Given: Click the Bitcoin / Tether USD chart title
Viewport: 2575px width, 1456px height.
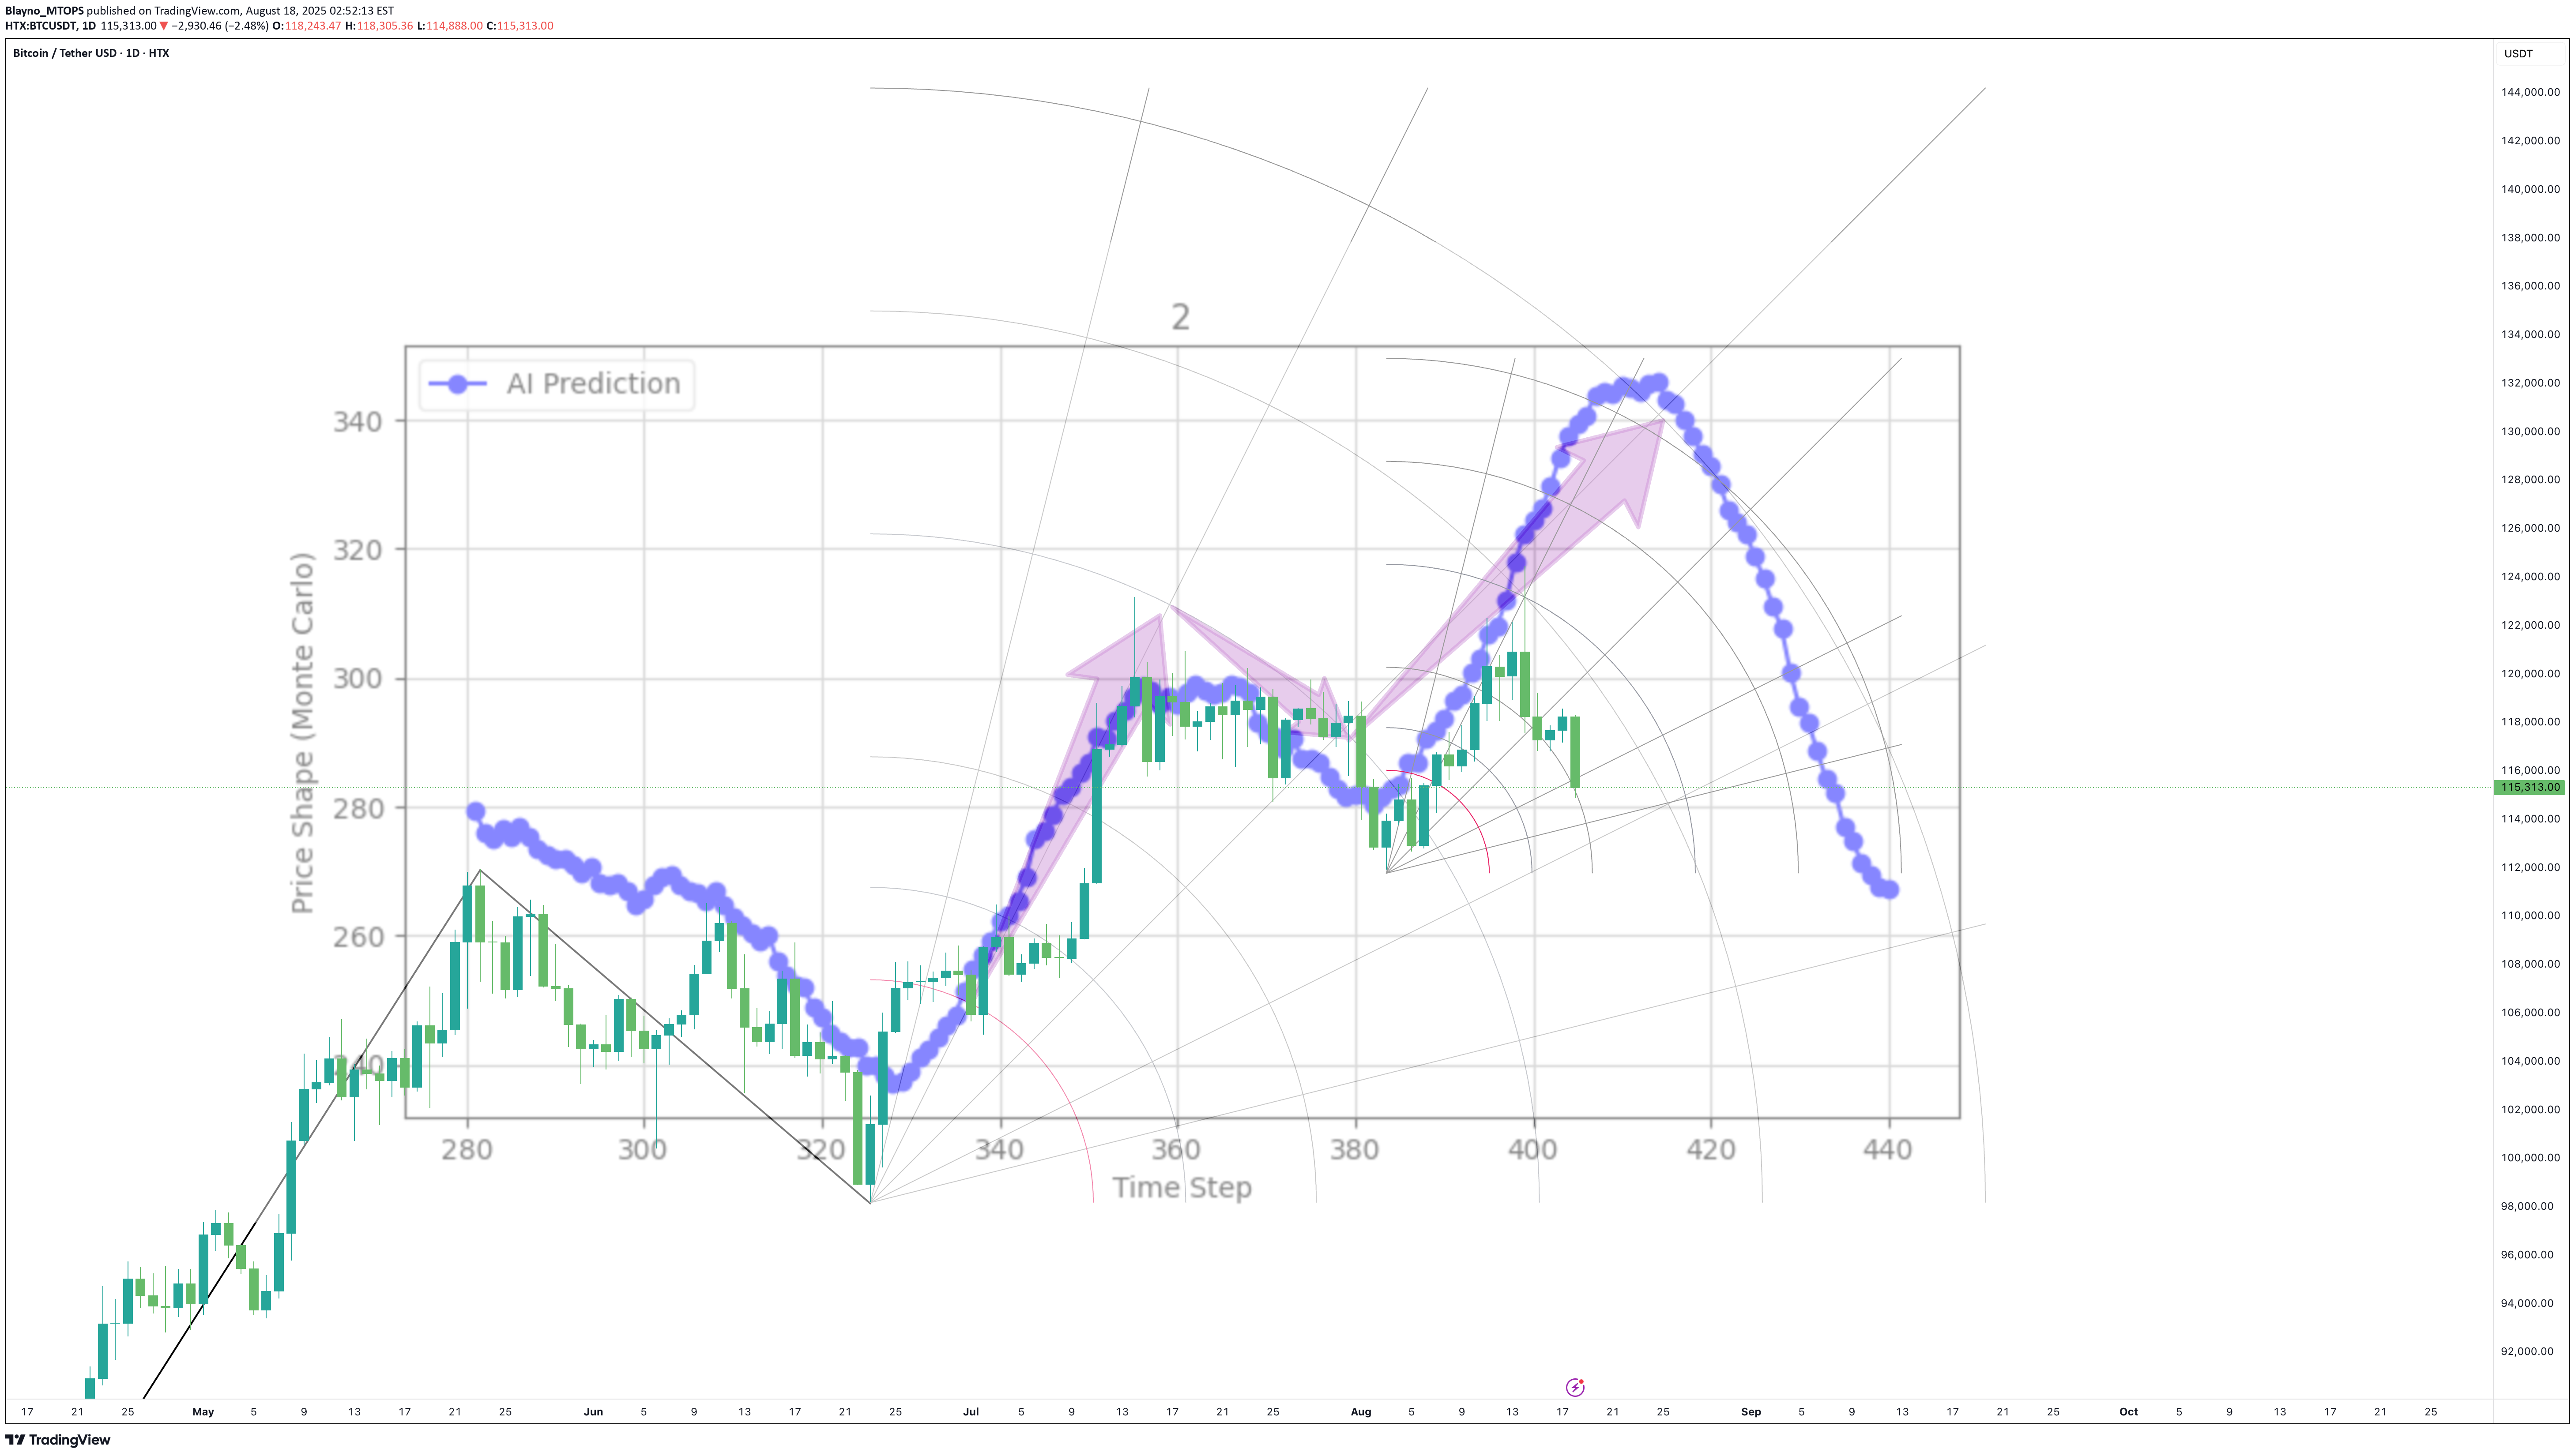Looking at the screenshot, I should [x=91, y=53].
